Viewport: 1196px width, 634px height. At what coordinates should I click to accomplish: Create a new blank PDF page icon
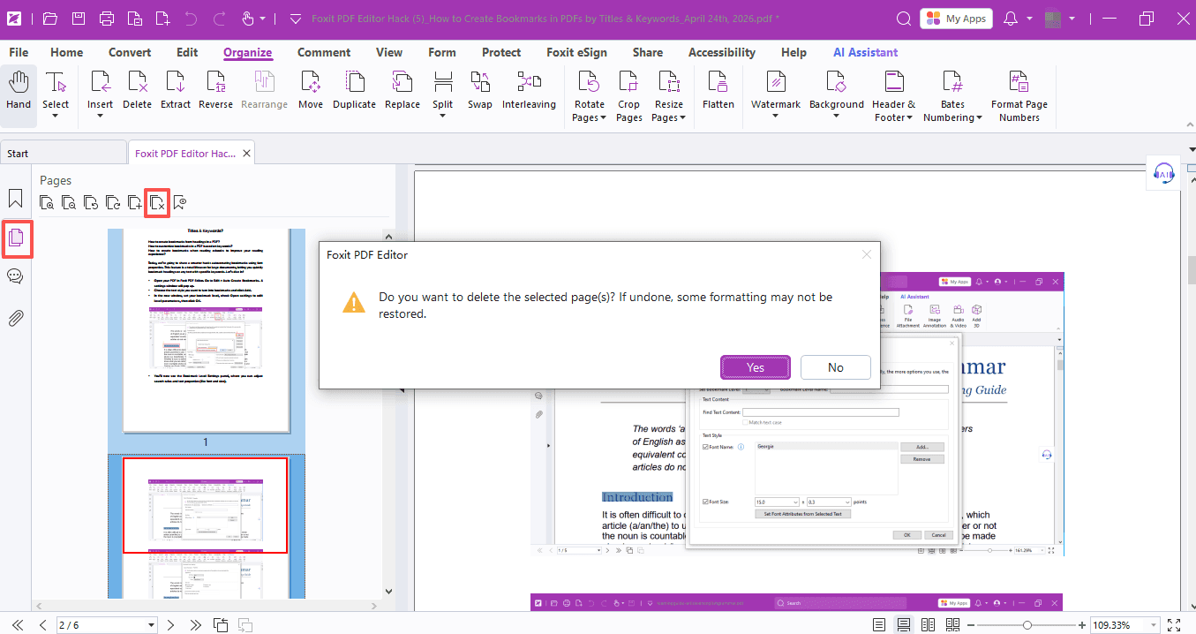(162, 19)
